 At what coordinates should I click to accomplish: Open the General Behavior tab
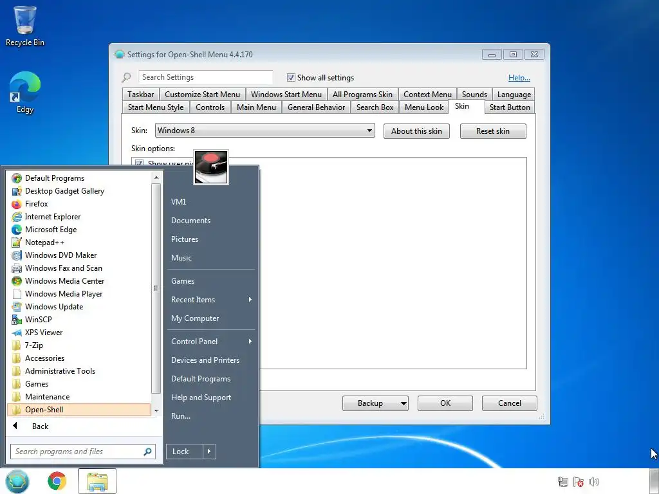tap(316, 107)
